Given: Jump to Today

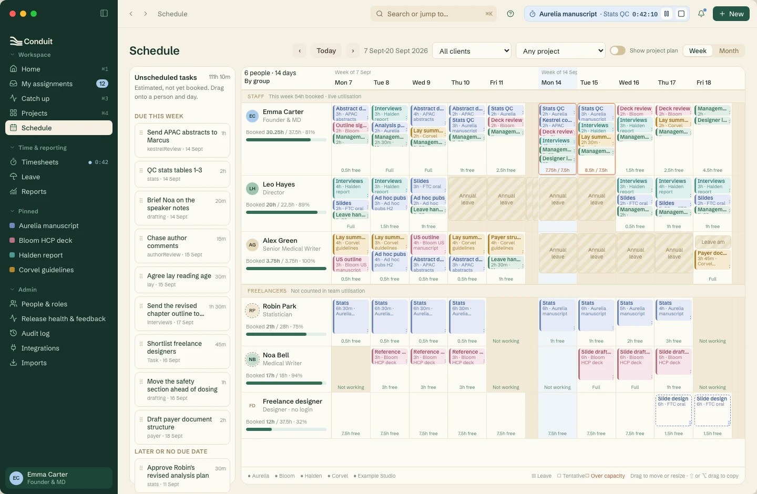Looking at the screenshot, I should click(326, 50).
